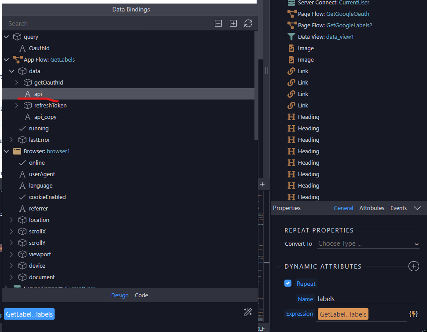Select the Data View data_view1 funnel icon
The image size is (427, 332).
291,37
